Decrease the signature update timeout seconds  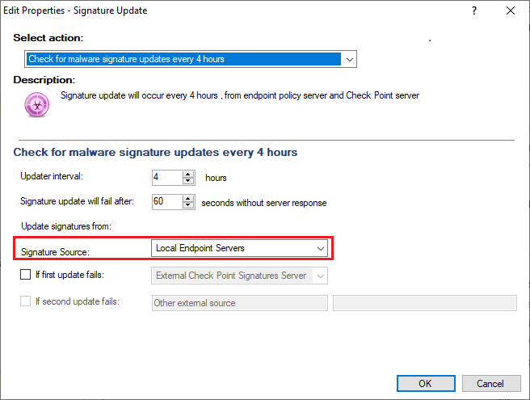point(188,205)
